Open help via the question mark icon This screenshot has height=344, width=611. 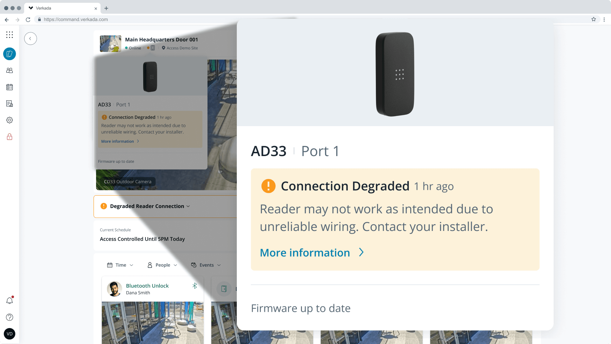click(10, 317)
